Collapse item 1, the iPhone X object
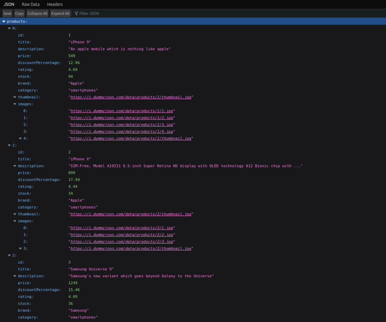Screen dimensions: 386x322 click(9, 145)
